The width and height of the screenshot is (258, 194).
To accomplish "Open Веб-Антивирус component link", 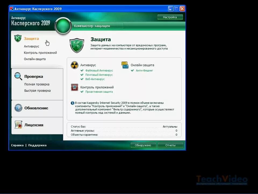I will coord(95,79).
